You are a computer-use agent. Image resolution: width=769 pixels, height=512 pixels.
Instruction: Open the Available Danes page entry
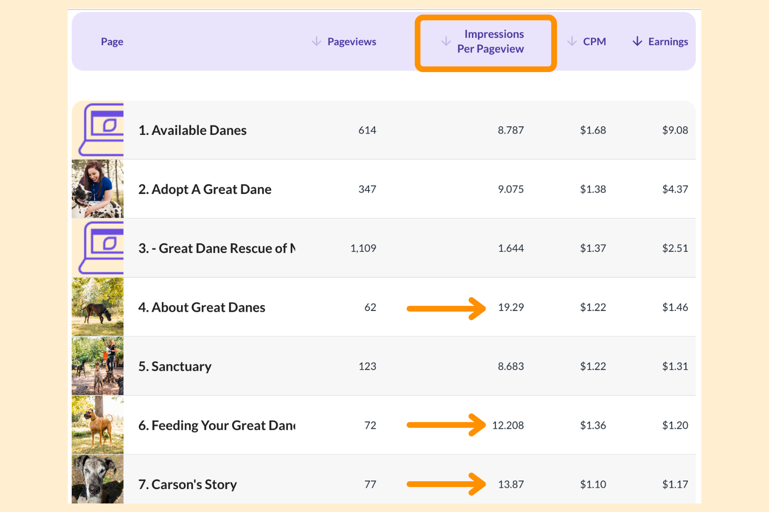tap(192, 130)
